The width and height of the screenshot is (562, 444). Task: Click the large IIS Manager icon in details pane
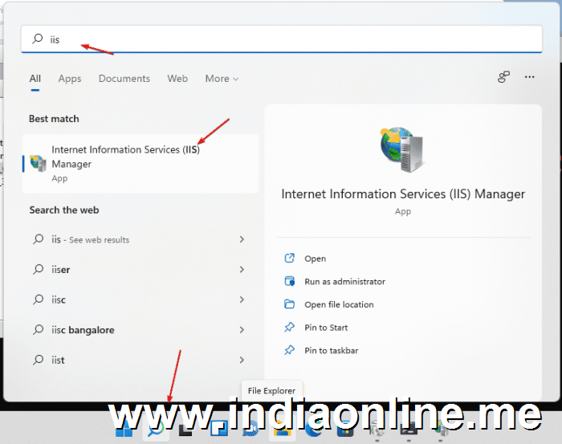[x=402, y=149]
